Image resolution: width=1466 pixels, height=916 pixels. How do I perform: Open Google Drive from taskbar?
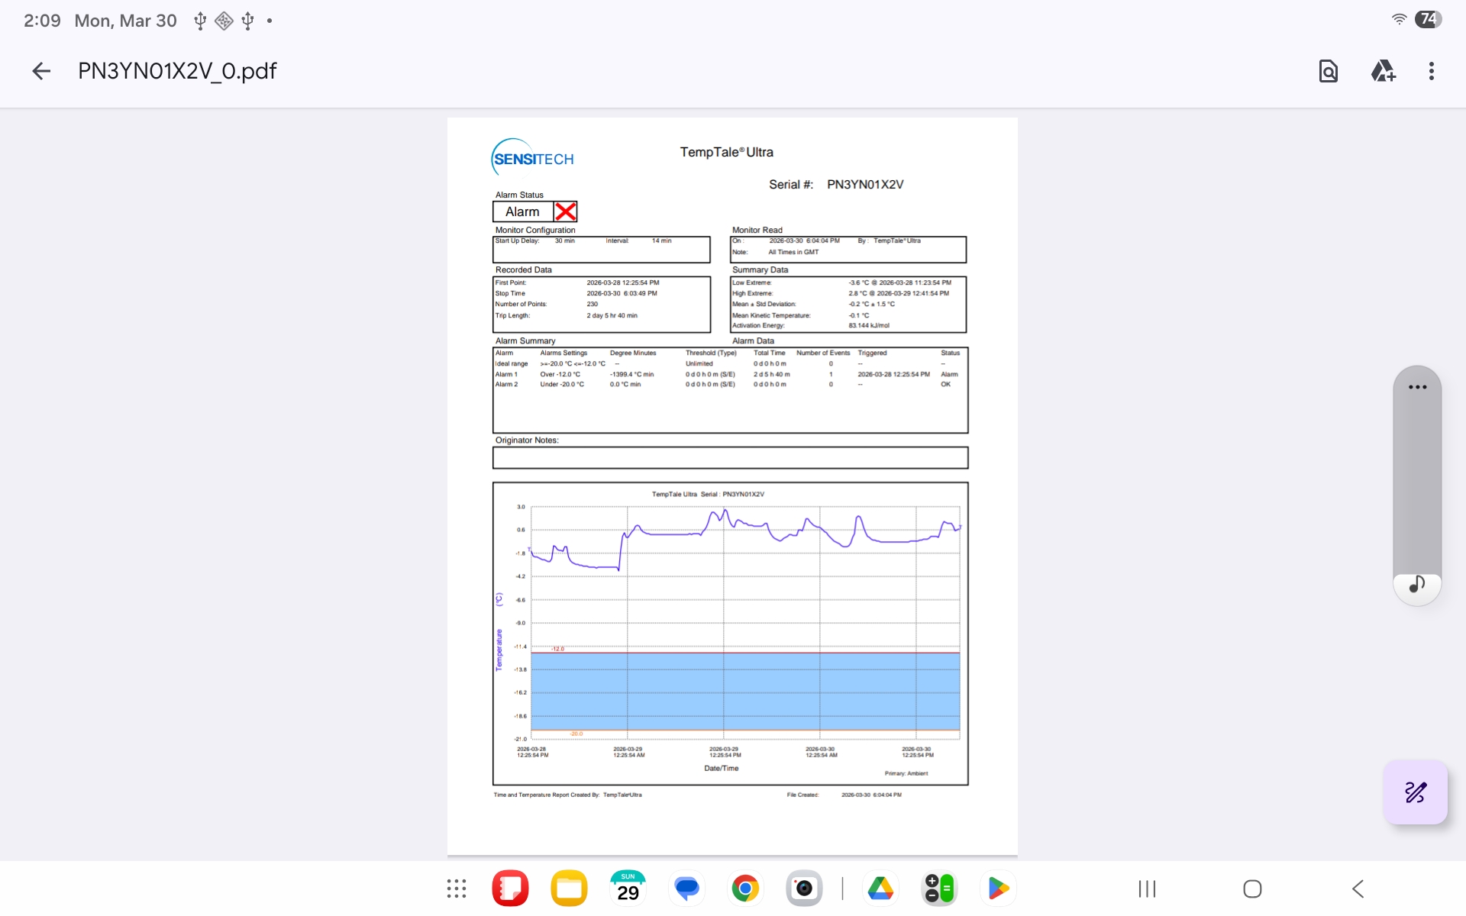(880, 889)
